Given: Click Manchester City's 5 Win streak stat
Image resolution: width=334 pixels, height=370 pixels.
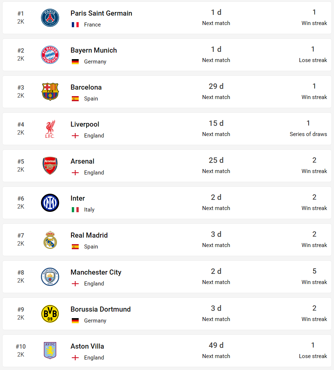Looking at the screenshot, I should pyautogui.click(x=314, y=276).
